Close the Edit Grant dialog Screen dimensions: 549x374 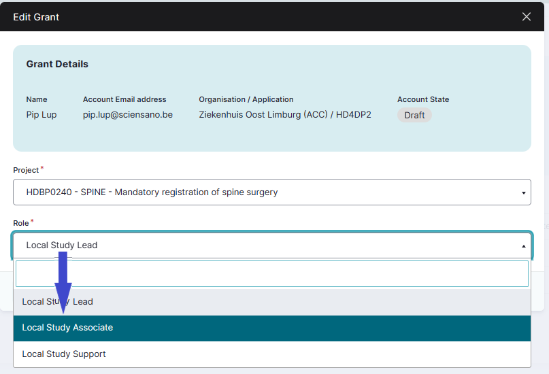tap(526, 17)
